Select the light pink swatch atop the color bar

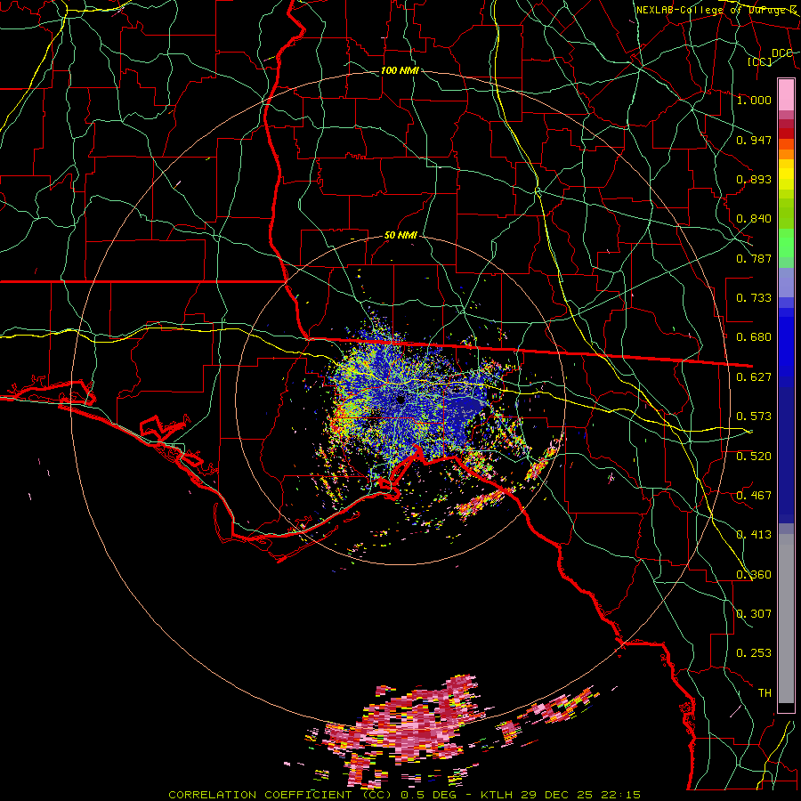pos(786,94)
